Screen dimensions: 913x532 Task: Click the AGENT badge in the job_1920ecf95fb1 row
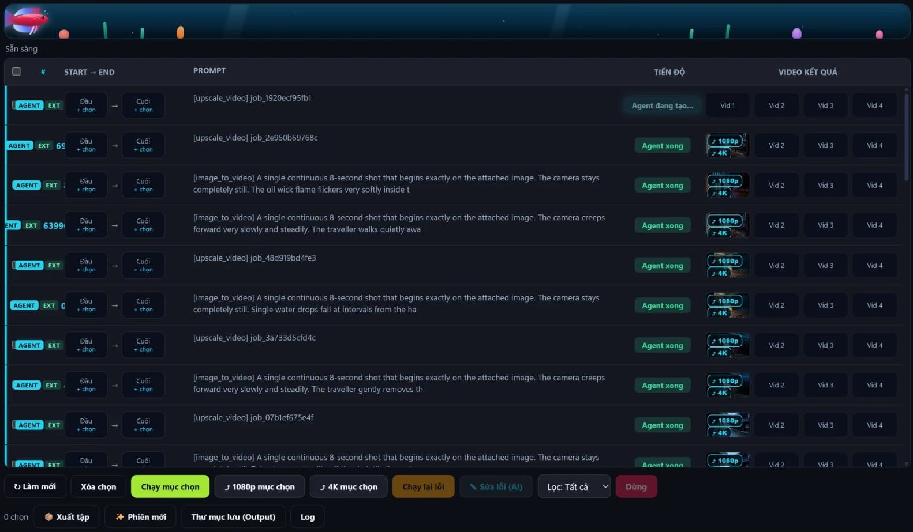tap(29, 105)
